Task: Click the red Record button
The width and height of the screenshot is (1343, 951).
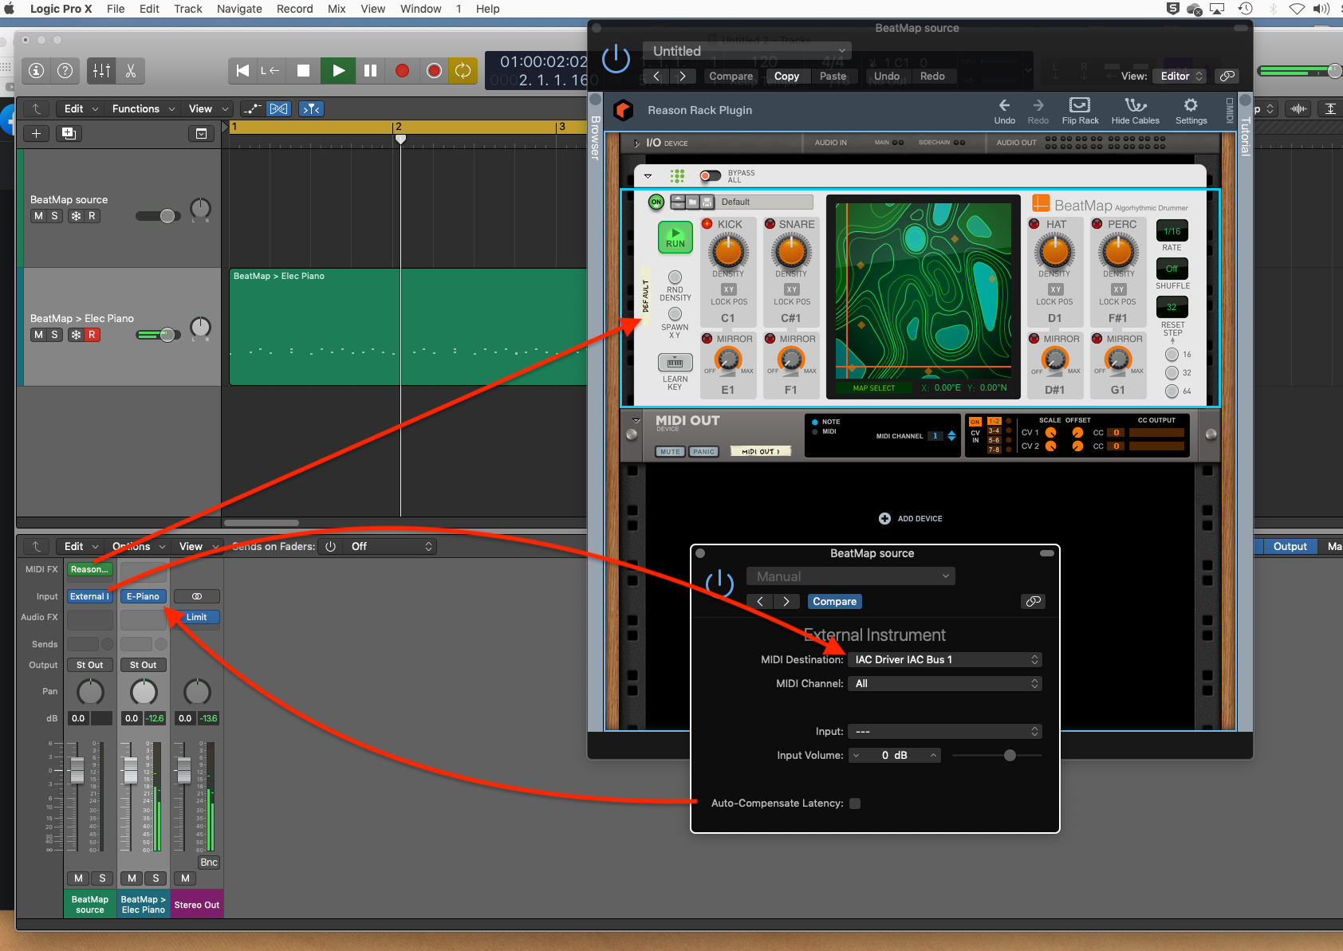Action: pos(402,70)
